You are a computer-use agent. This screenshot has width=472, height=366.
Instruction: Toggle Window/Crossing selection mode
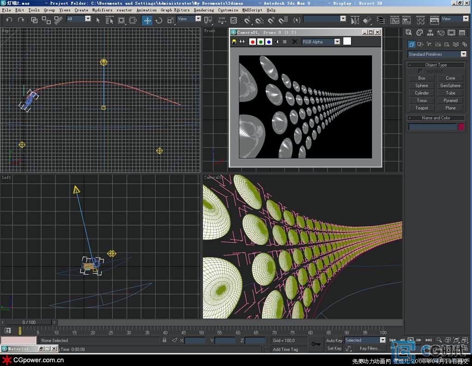click(x=133, y=20)
